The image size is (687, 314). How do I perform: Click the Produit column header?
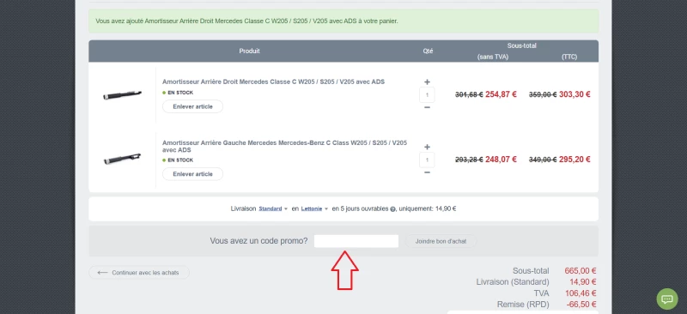pyautogui.click(x=249, y=51)
